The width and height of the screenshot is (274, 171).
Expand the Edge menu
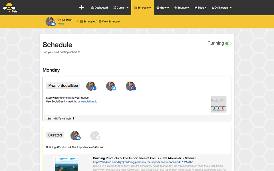tap(200, 7)
